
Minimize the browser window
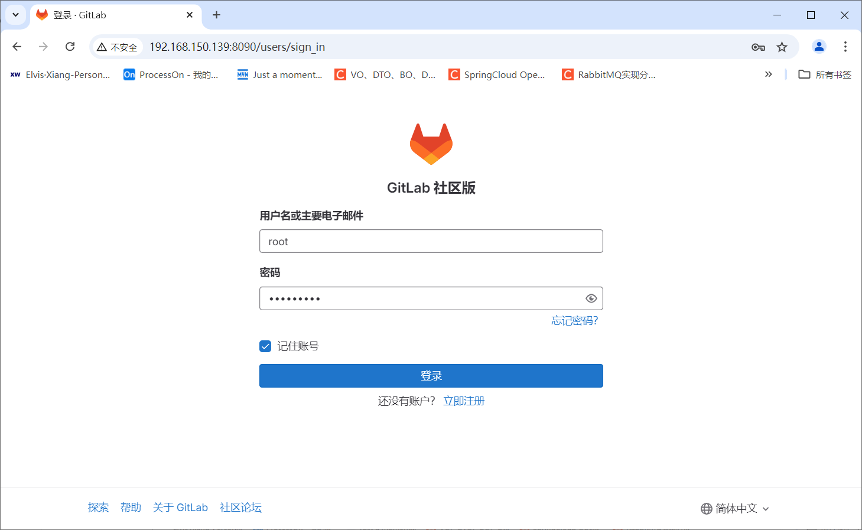pyautogui.click(x=777, y=15)
